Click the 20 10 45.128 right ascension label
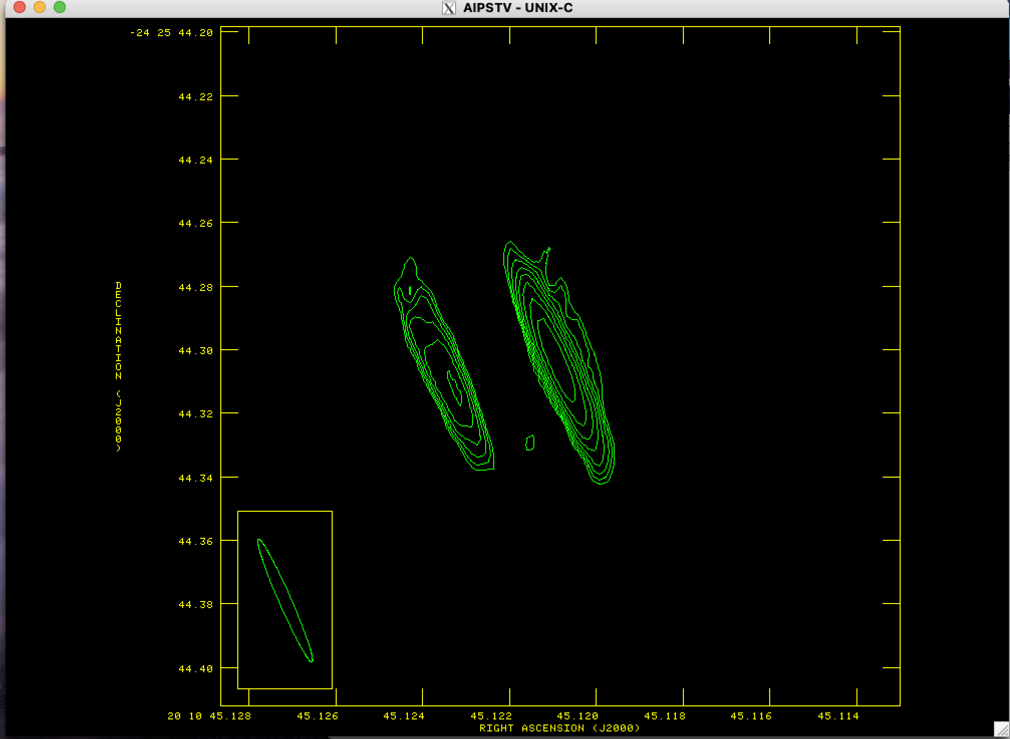 (209, 716)
